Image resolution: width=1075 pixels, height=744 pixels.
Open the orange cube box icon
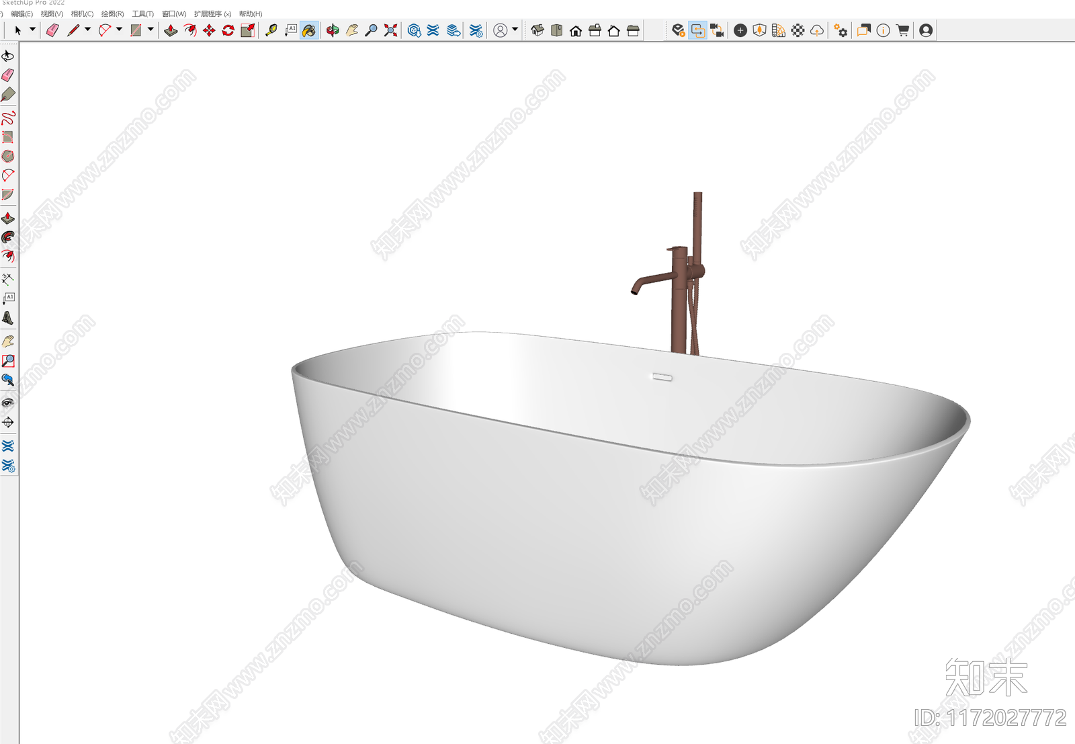tap(759, 30)
